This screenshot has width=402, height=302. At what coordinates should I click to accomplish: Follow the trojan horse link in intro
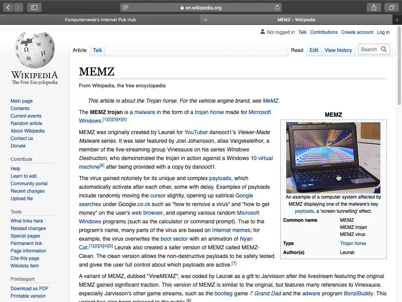209,112
